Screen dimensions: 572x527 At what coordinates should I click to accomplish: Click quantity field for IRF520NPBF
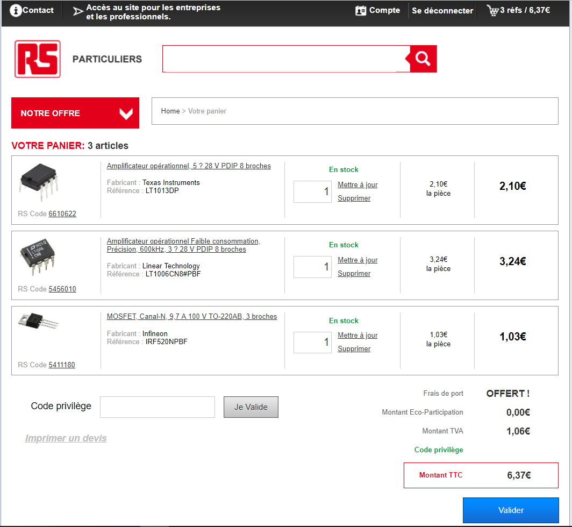312,343
